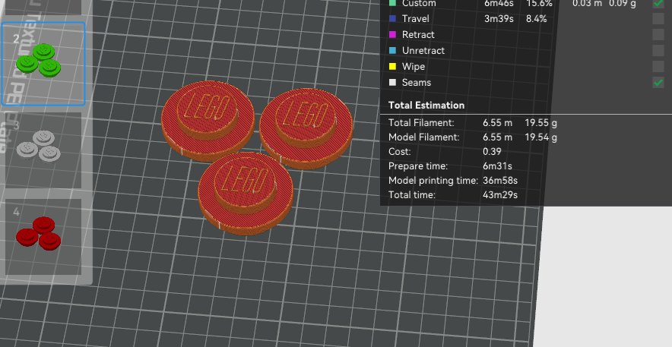
Task: Click the Prepare time 6m31s value
Action: [497, 166]
